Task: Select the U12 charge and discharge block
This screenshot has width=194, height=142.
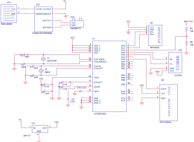Action: [43, 19]
